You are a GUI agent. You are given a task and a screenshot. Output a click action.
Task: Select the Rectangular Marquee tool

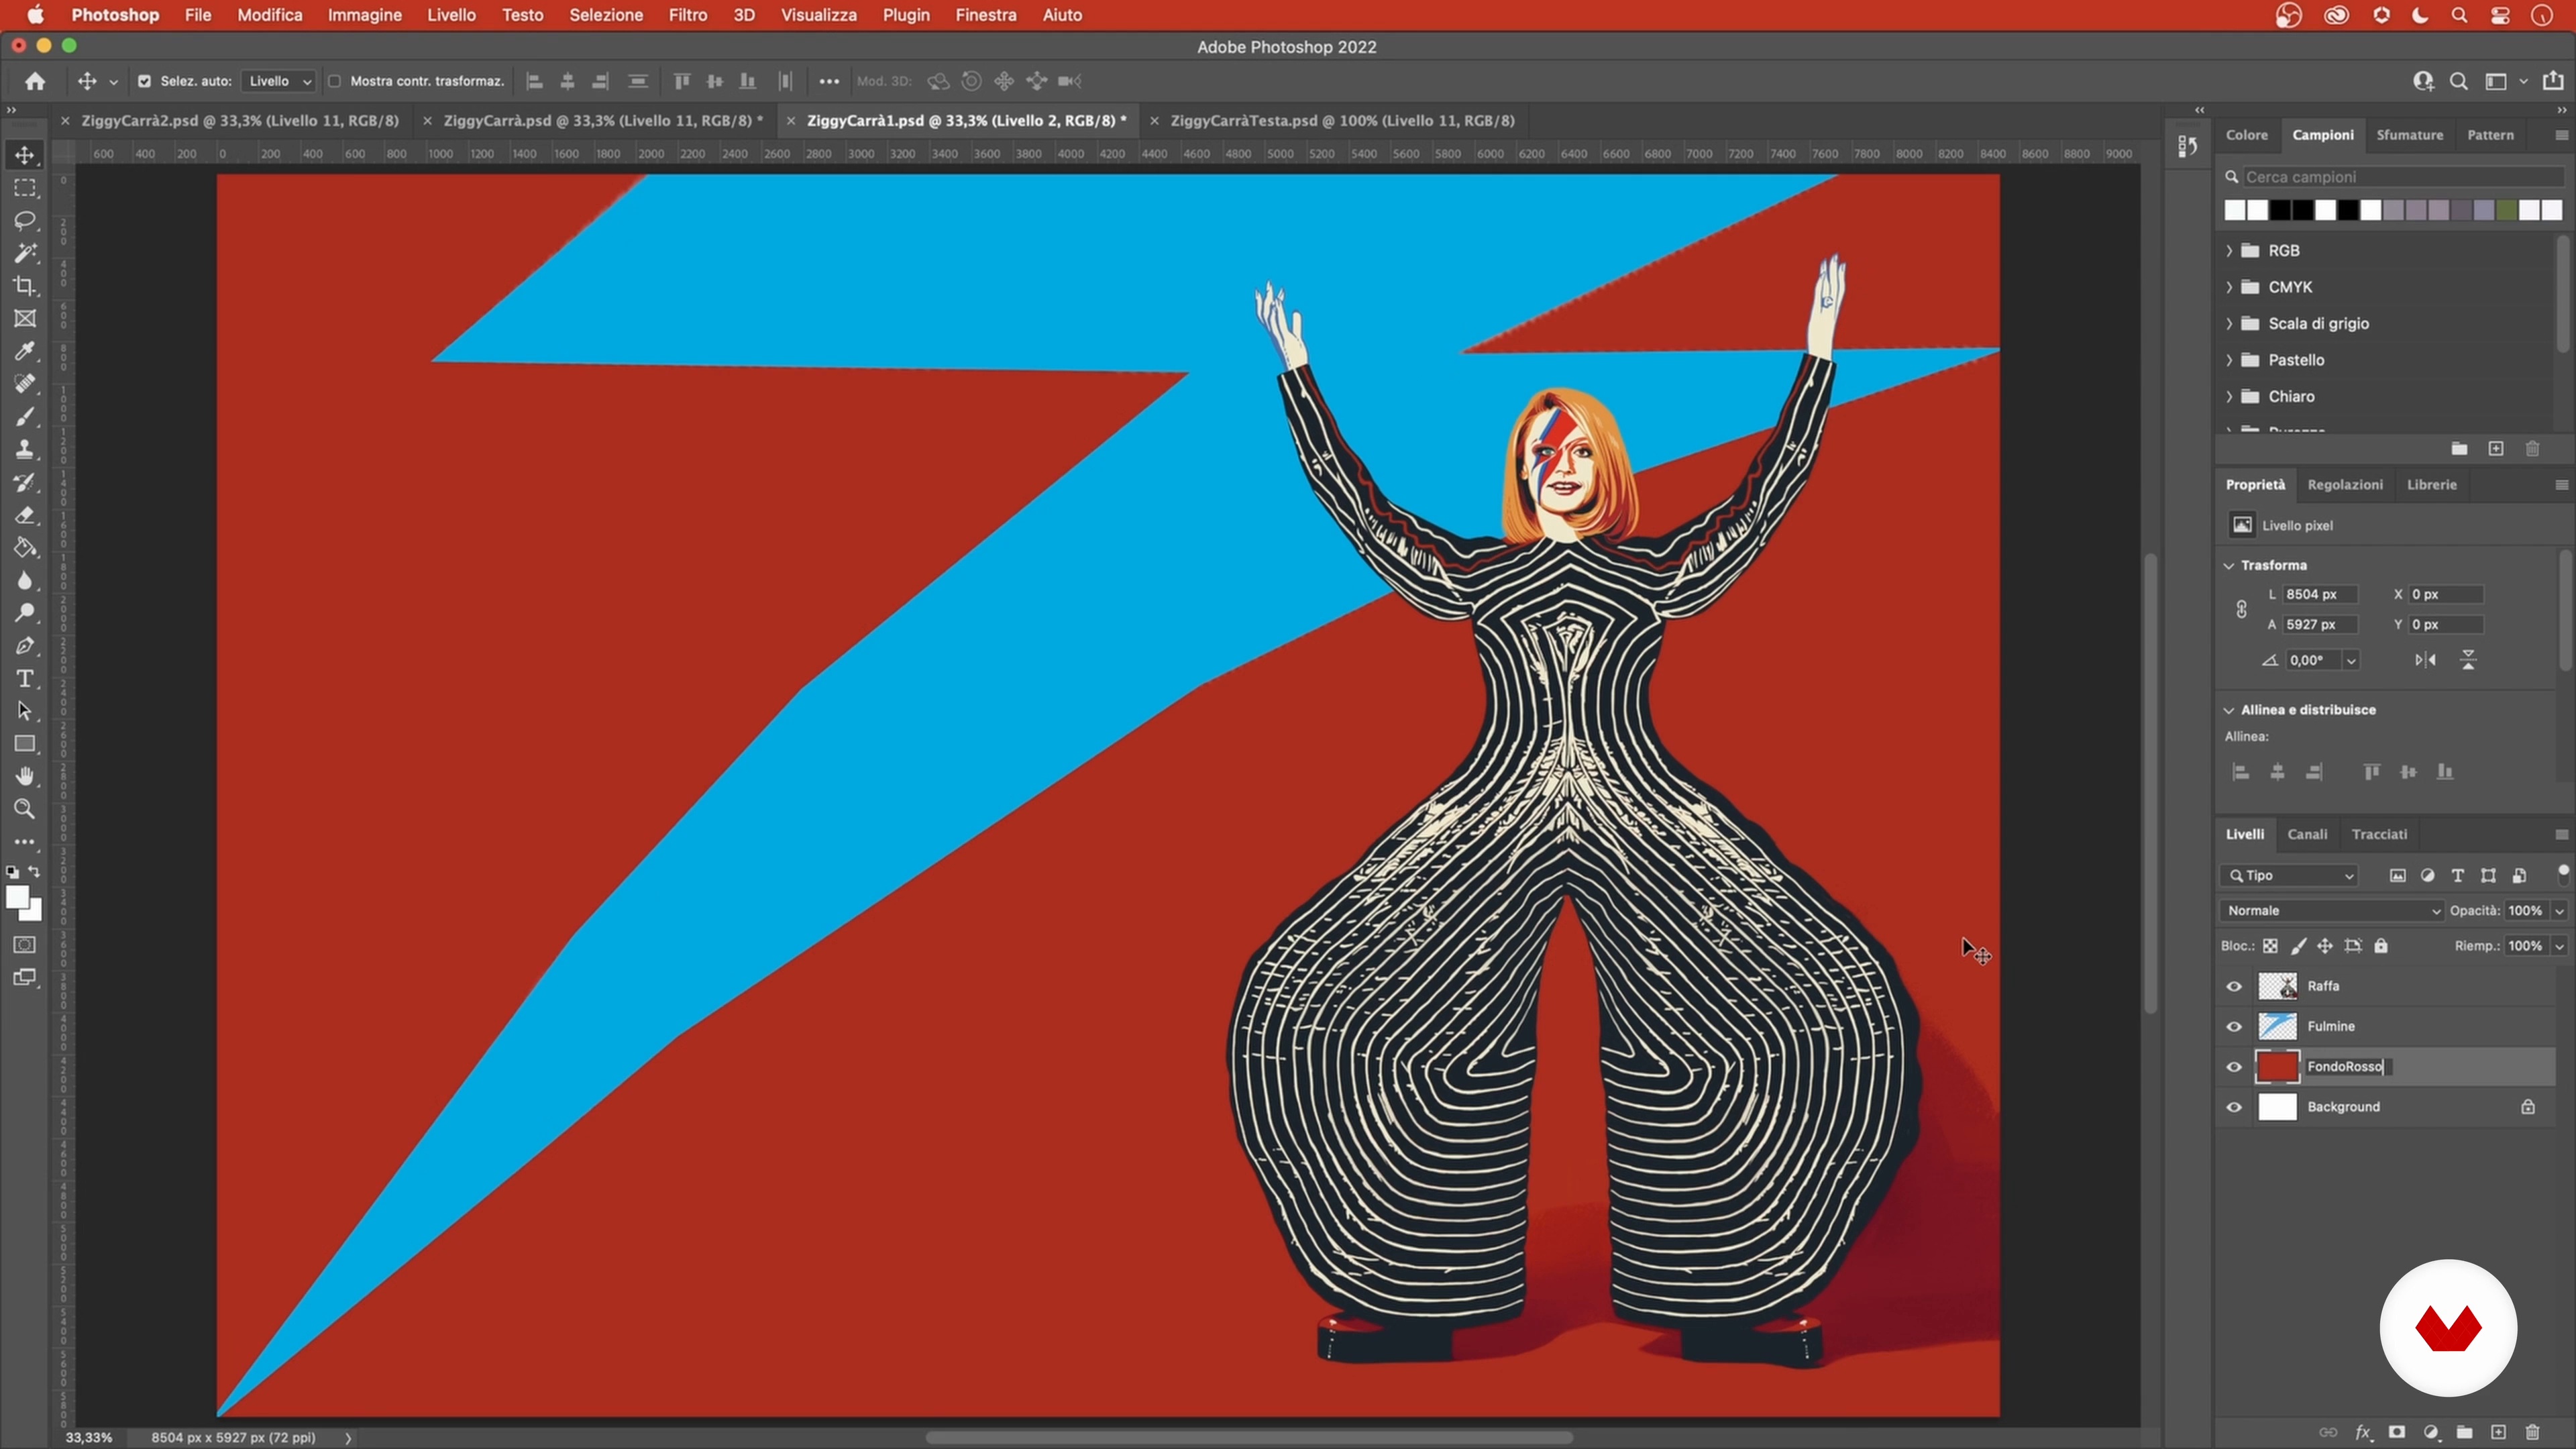[x=25, y=188]
